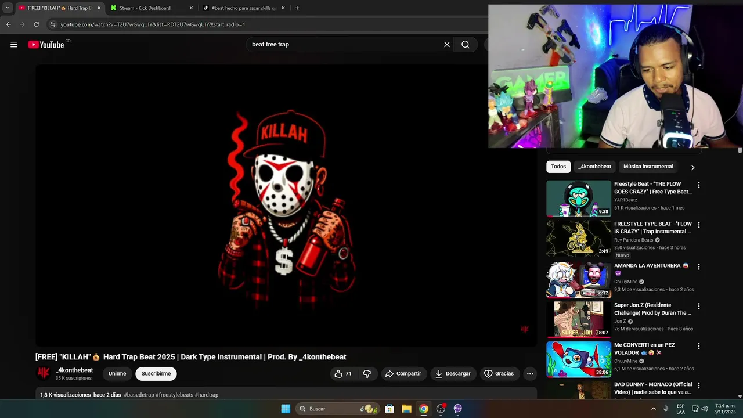This screenshot has height=418, width=743.
Task: Open options menu for Me CONVERTI en un PEZ VOLADOR
Action: pyautogui.click(x=698, y=346)
